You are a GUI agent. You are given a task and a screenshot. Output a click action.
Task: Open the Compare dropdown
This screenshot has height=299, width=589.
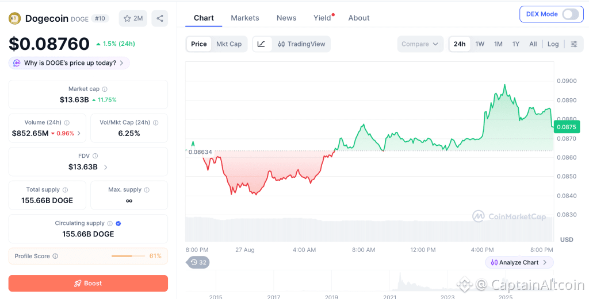[420, 44]
